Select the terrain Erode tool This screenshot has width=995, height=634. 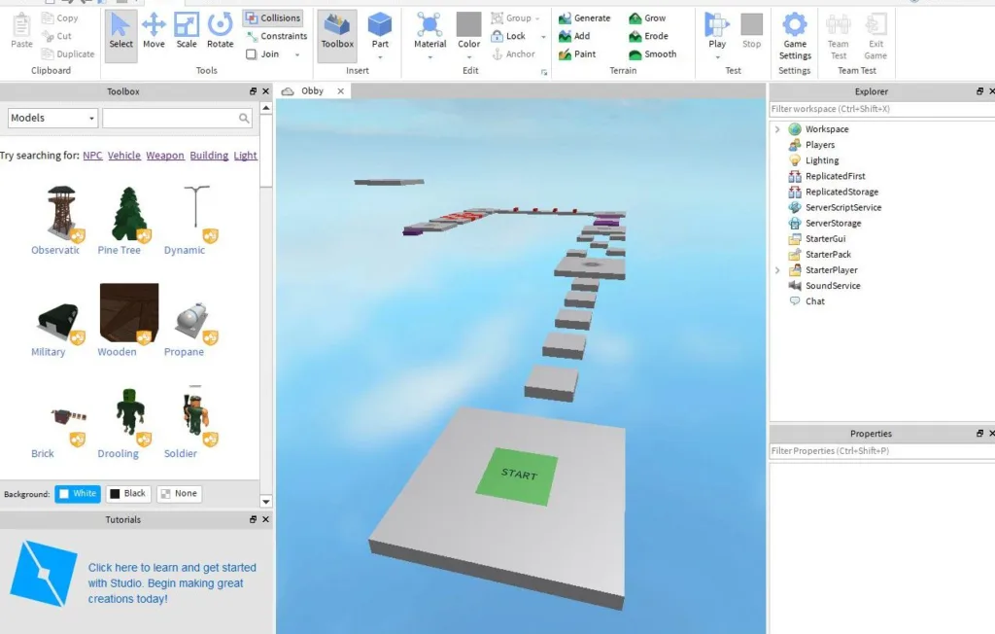pyautogui.click(x=652, y=36)
